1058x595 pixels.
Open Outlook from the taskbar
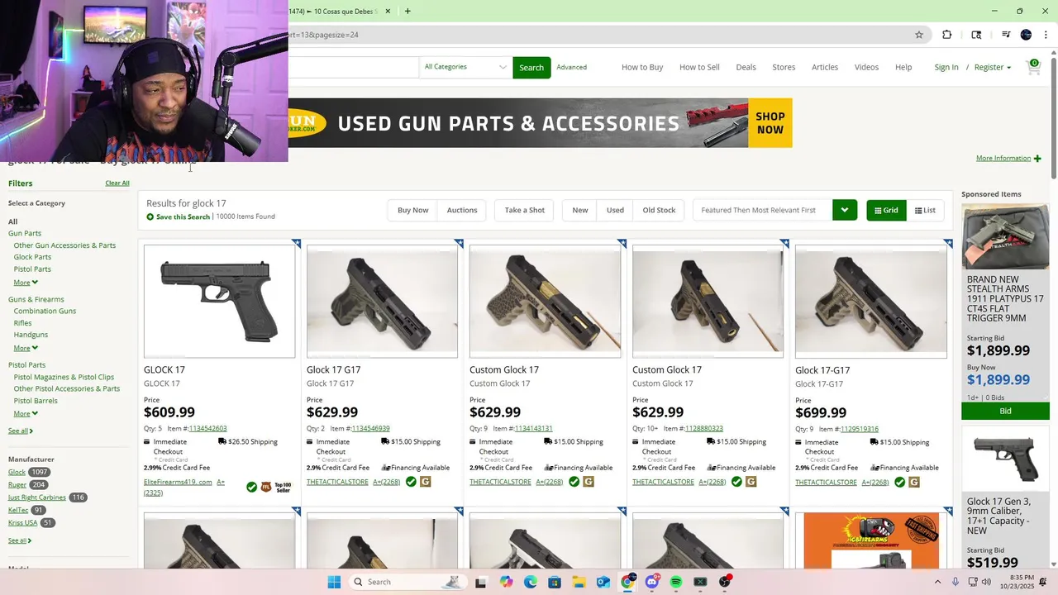point(603,582)
